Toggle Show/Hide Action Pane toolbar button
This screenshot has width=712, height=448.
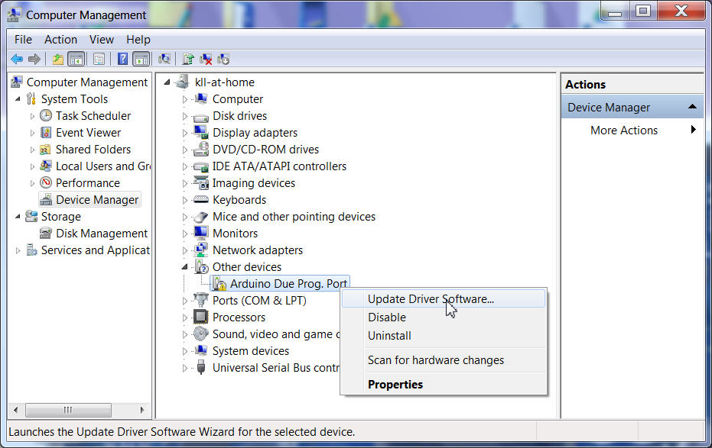click(x=141, y=59)
